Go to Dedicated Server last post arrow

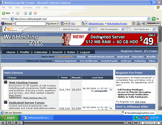pyautogui.click(x=111, y=108)
